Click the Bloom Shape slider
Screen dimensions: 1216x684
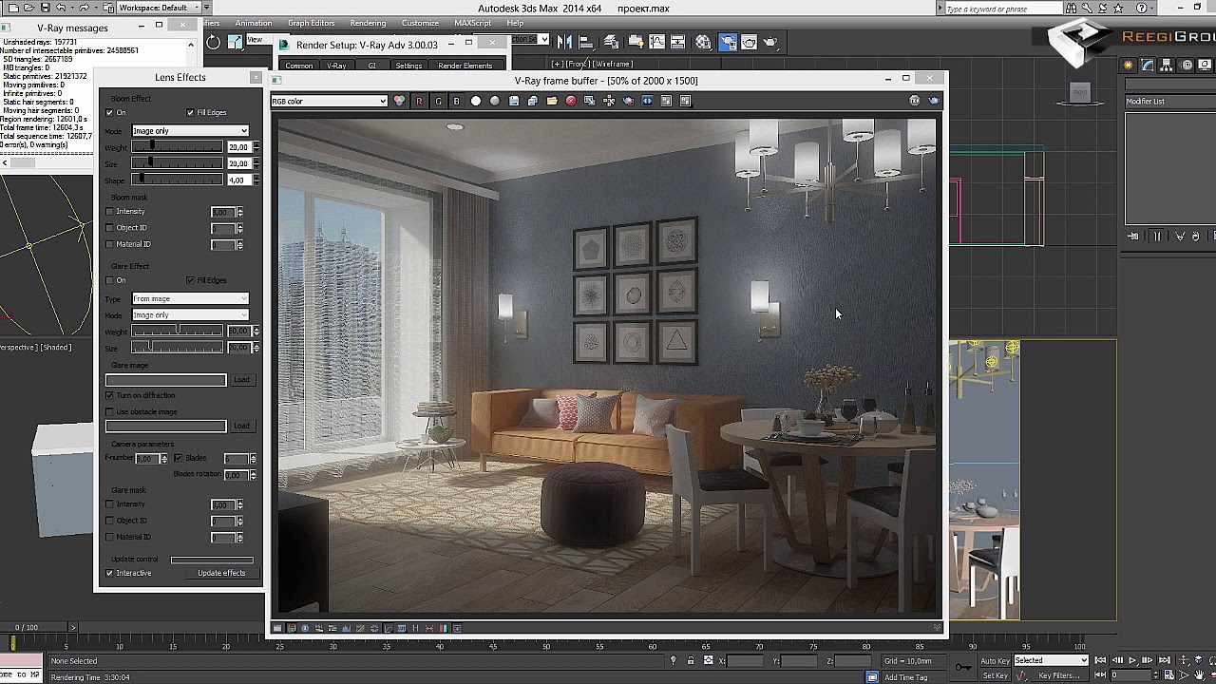177,180
